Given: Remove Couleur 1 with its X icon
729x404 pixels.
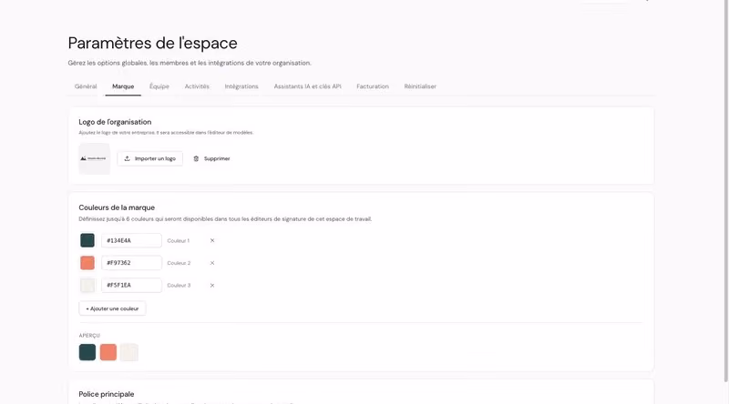Looking at the screenshot, I should (x=212, y=240).
